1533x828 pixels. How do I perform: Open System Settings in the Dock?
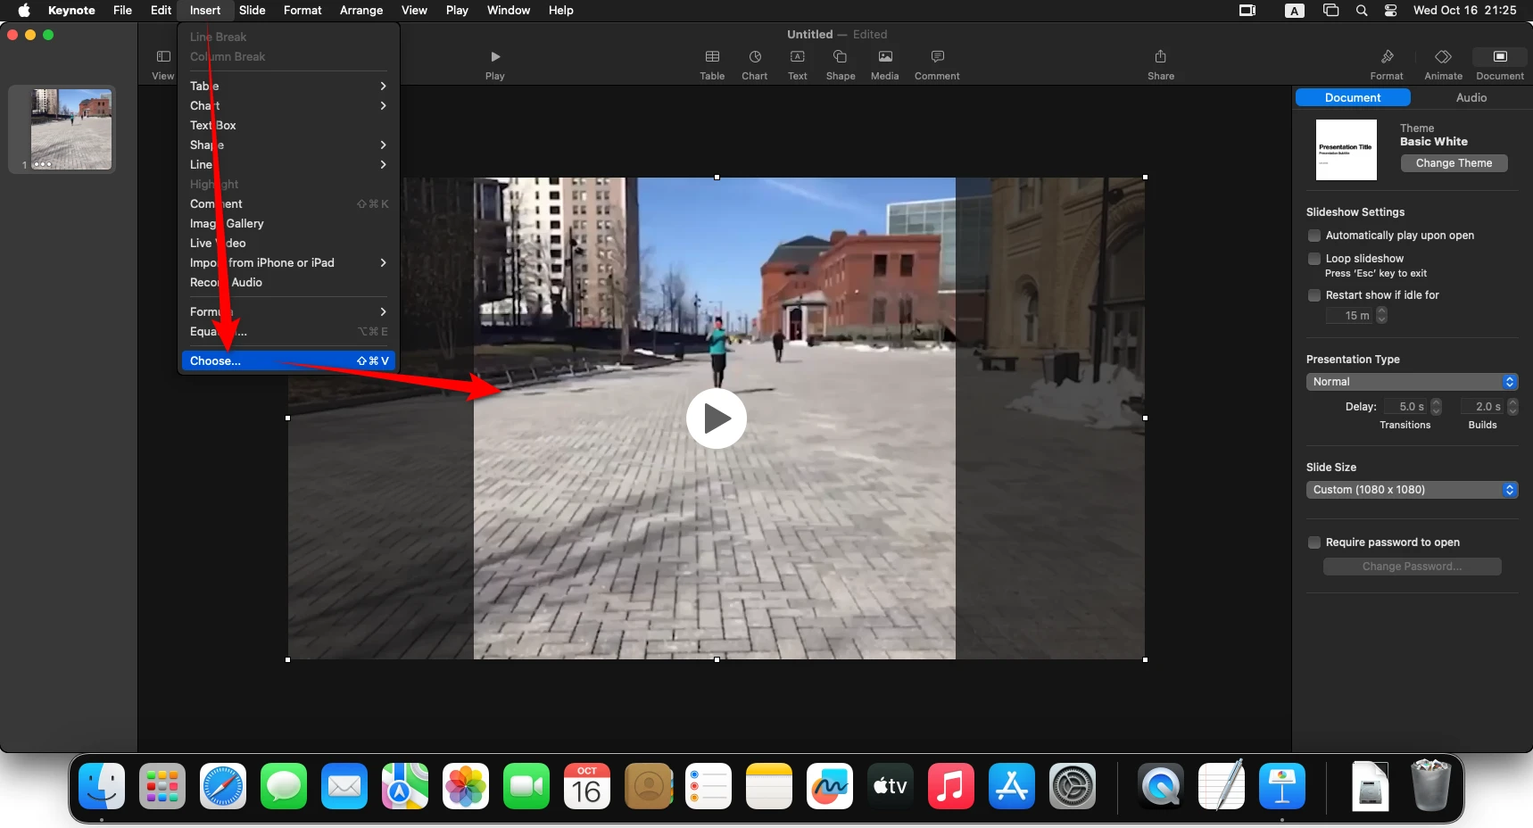point(1073,787)
